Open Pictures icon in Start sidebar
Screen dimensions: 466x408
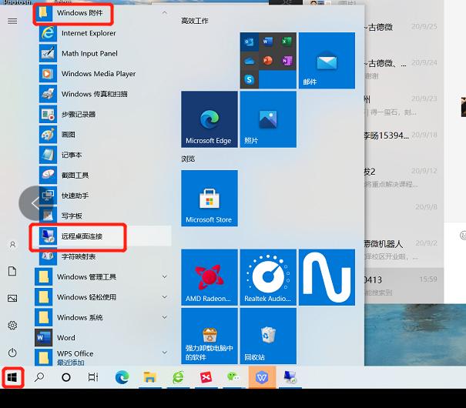pos(12,298)
